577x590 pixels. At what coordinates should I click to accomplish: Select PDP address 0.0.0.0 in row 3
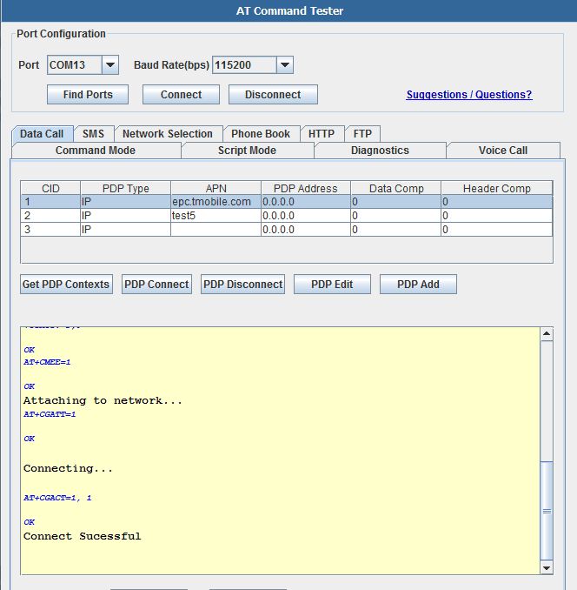(x=306, y=230)
